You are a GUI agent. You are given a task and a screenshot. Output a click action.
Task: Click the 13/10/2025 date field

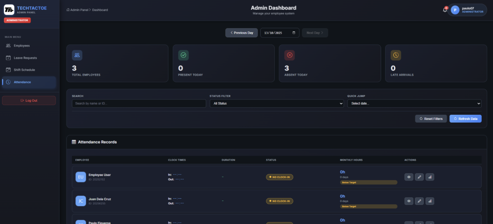(280, 33)
